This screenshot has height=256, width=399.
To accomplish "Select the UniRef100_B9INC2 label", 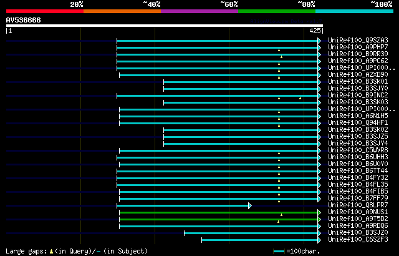I will click(x=358, y=96).
